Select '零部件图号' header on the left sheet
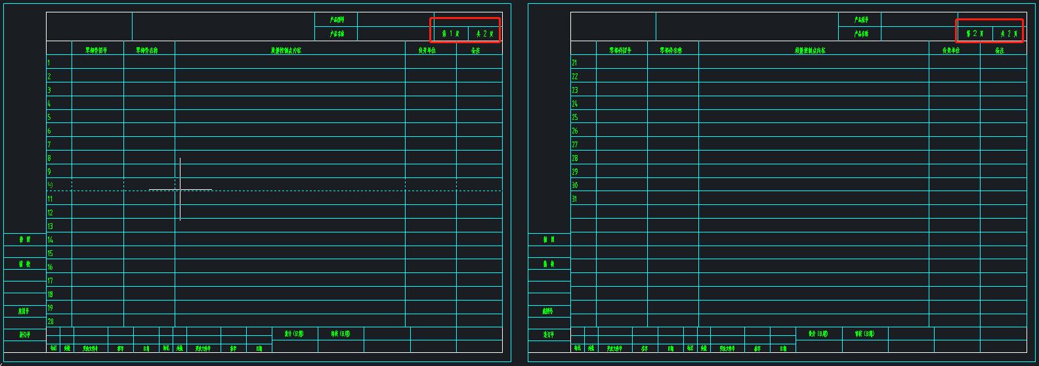 pyautogui.click(x=96, y=50)
